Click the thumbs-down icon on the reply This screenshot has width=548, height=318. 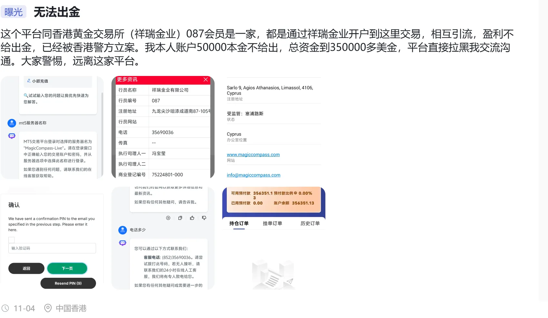point(204,218)
